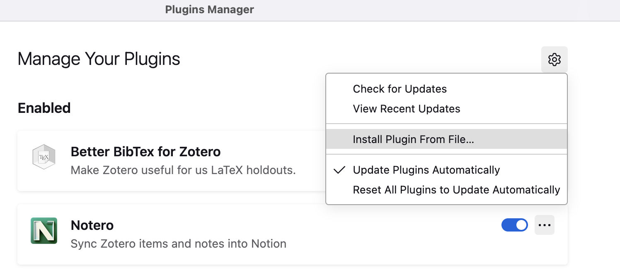The height and width of the screenshot is (277, 620).
Task: Disable the Notero plugin toggle
Action: (515, 224)
